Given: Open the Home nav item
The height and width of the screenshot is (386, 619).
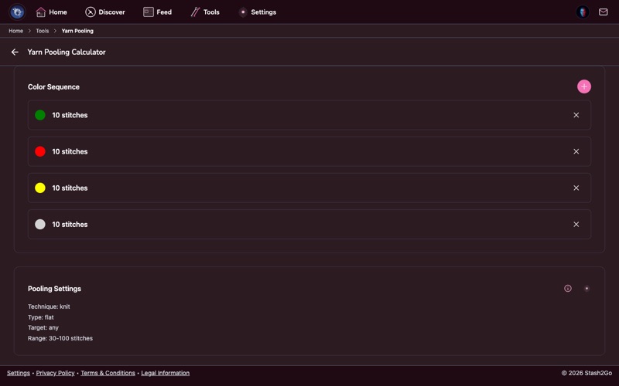Looking at the screenshot, I should (51, 12).
